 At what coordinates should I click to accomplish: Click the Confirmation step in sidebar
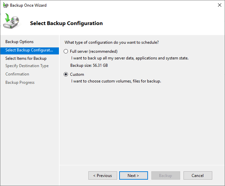pyautogui.click(x=17, y=74)
